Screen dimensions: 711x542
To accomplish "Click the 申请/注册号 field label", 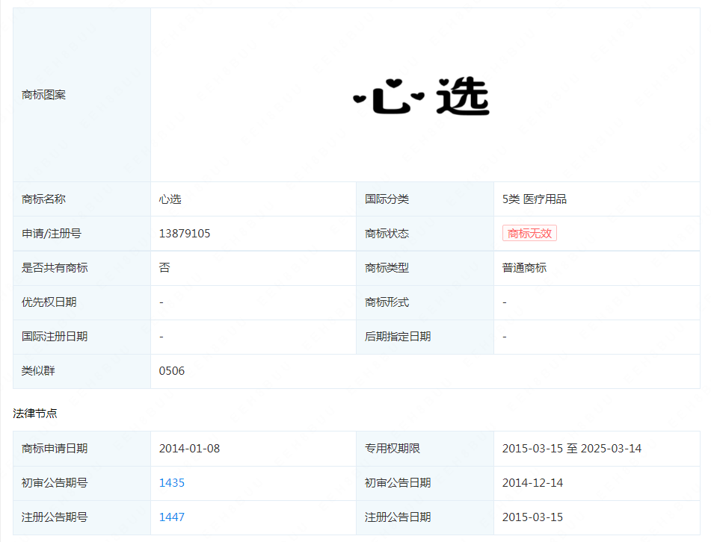I will coord(52,233).
